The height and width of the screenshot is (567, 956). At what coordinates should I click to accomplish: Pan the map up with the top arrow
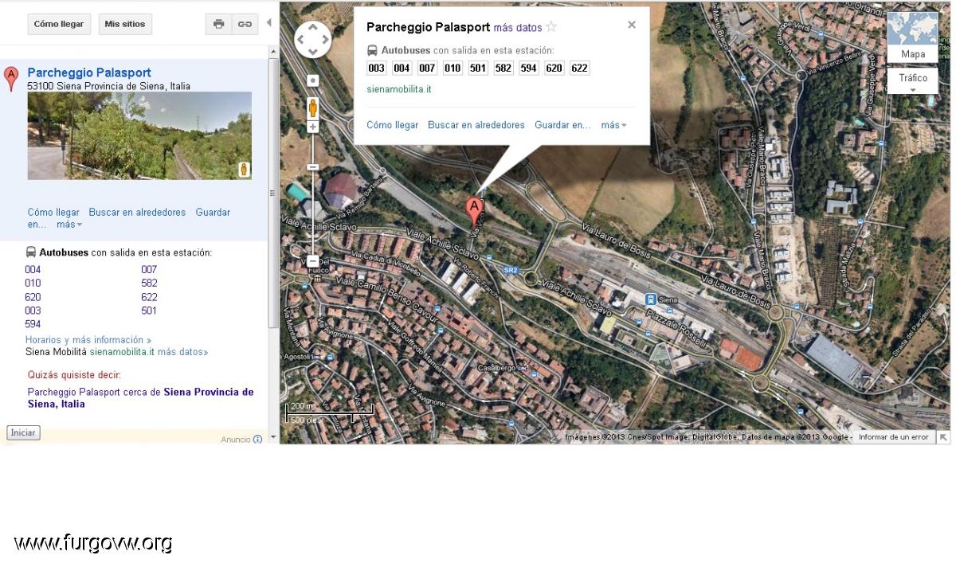313,27
